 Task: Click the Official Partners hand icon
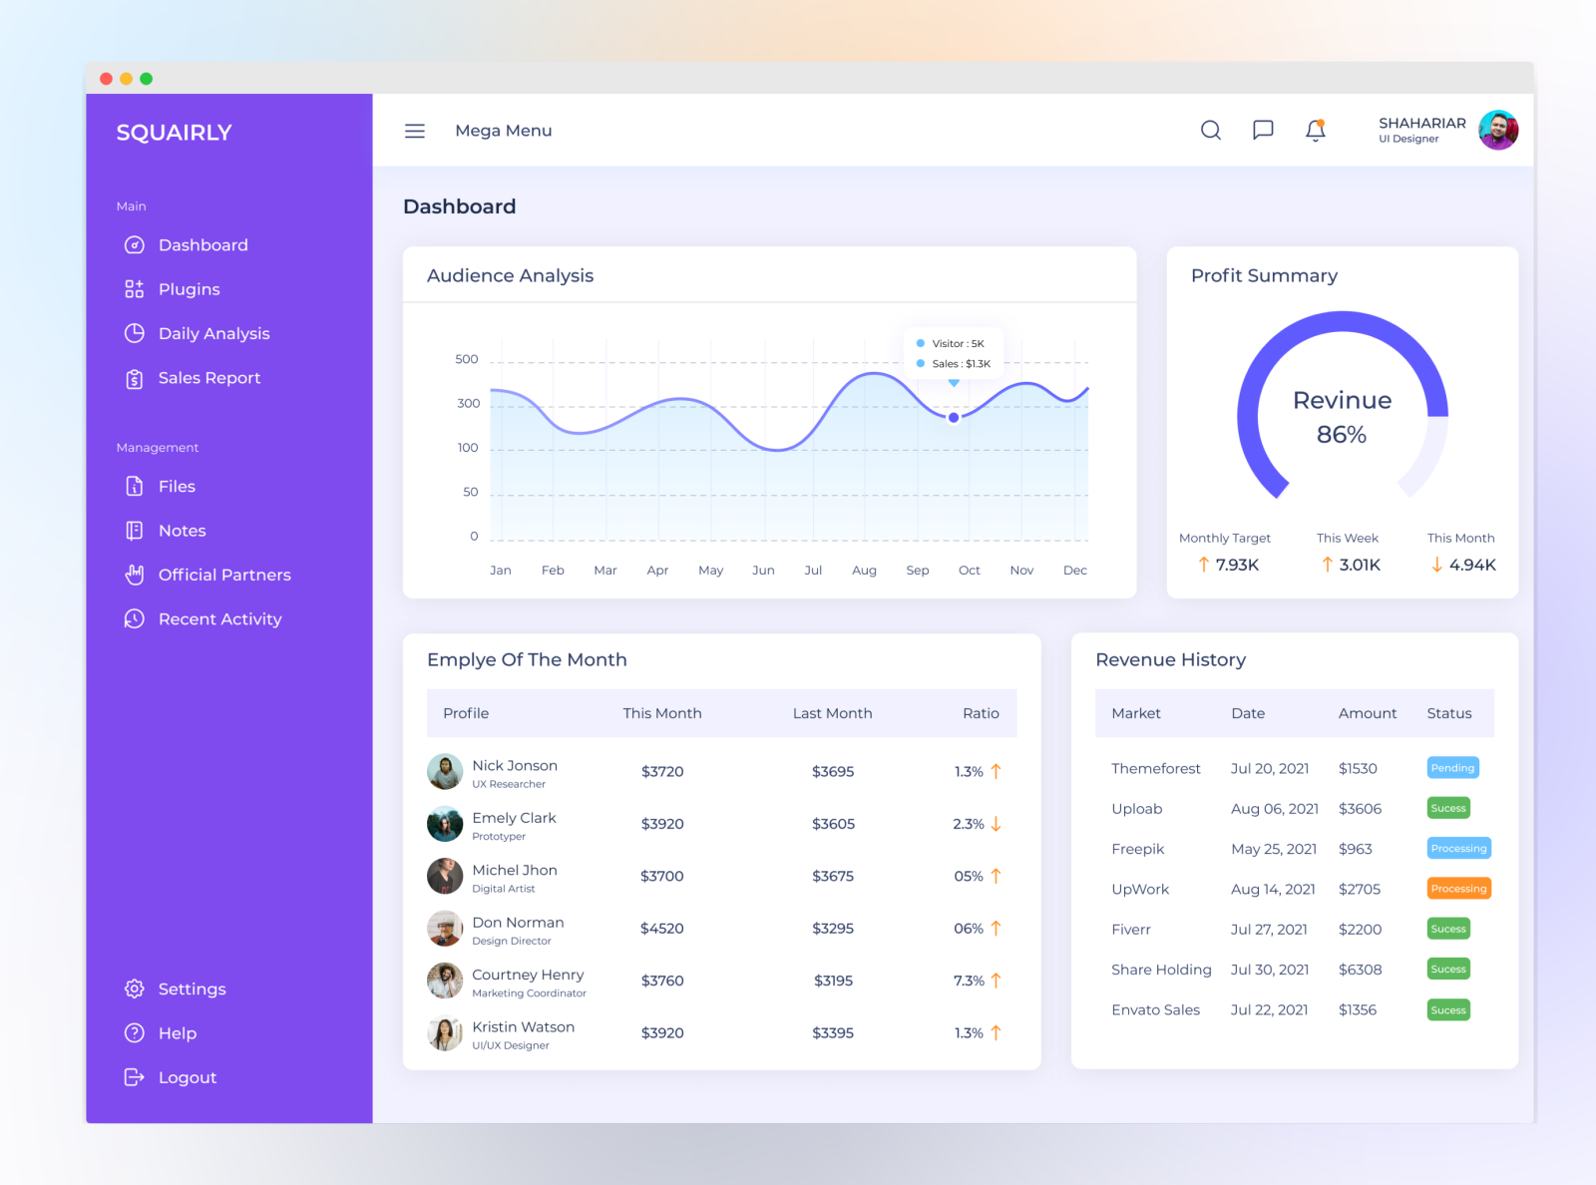coord(135,575)
